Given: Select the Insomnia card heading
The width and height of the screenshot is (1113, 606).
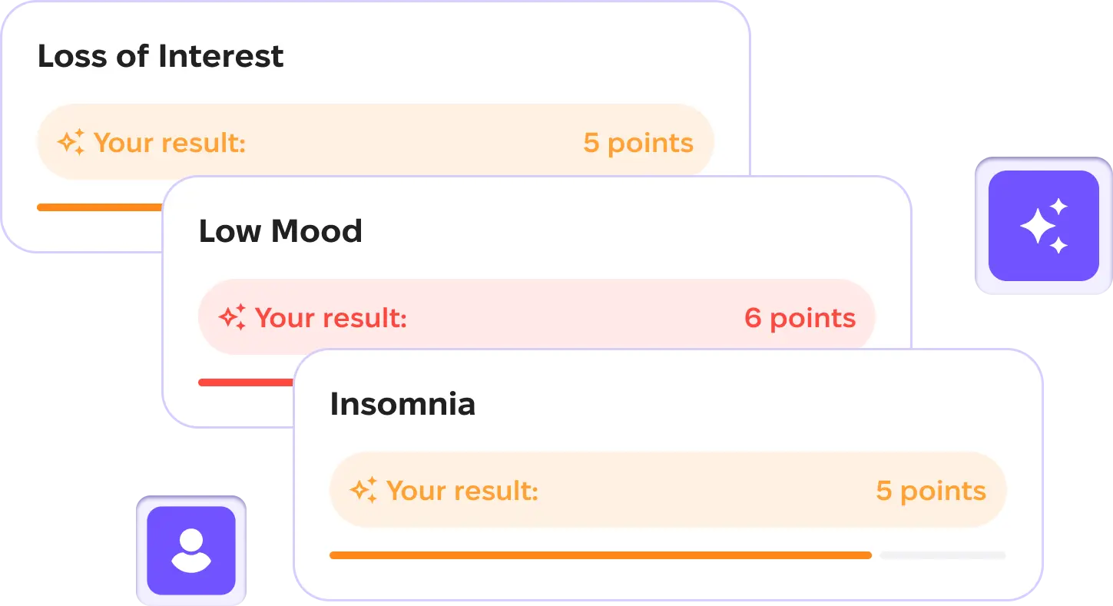Looking at the screenshot, I should pyautogui.click(x=402, y=404).
